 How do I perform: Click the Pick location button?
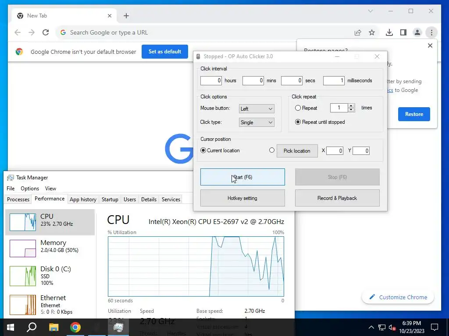tap(297, 151)
